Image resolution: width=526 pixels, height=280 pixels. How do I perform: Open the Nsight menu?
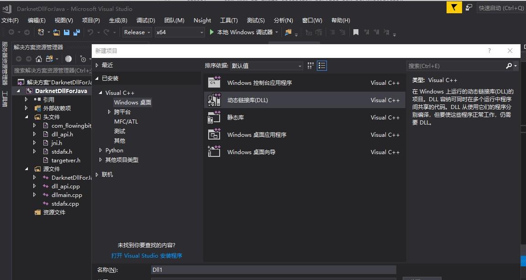coord(202,21)
